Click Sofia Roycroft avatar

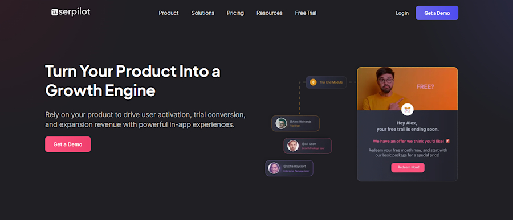click(274, 168)
